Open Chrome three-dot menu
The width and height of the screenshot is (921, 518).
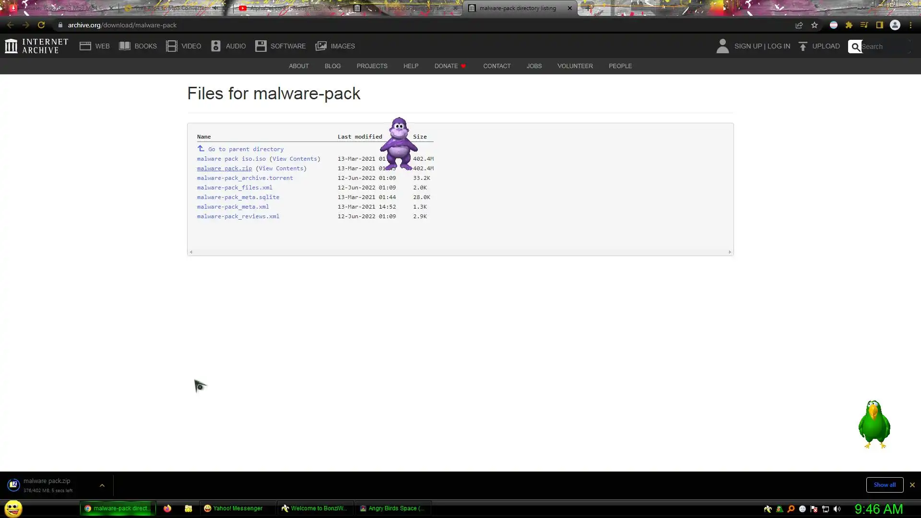point(910,25)
